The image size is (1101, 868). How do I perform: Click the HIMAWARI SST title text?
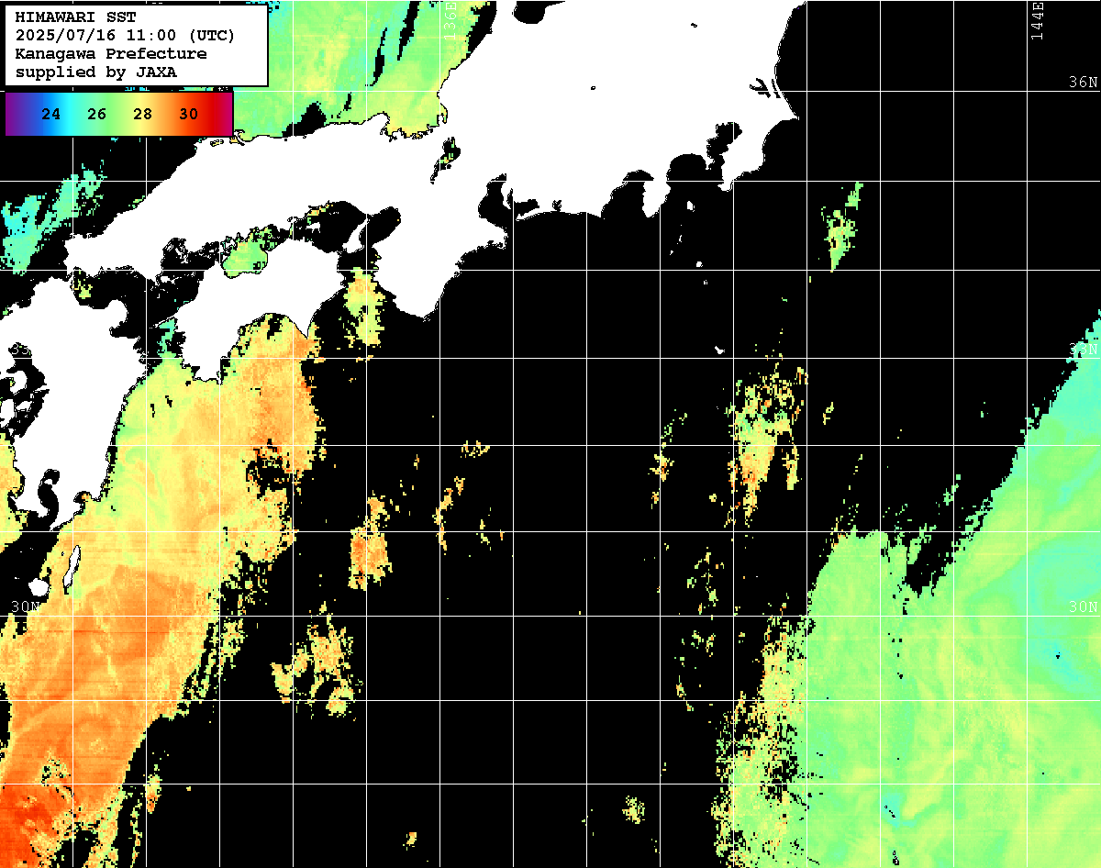(x=75, y=17)
